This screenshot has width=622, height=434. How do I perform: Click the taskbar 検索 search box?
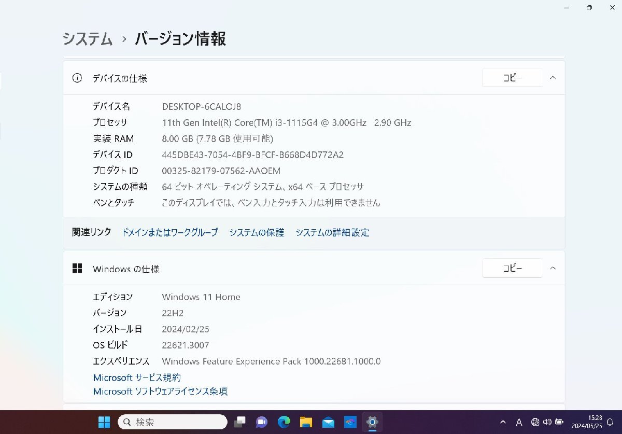[173, 422]
